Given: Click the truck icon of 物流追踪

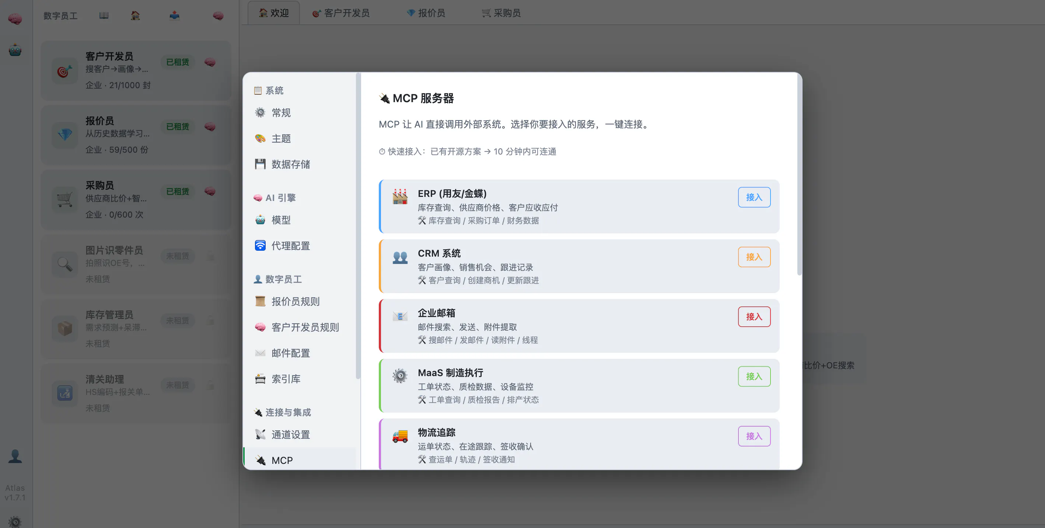Looking at the screenshot, I should (400, 436).
